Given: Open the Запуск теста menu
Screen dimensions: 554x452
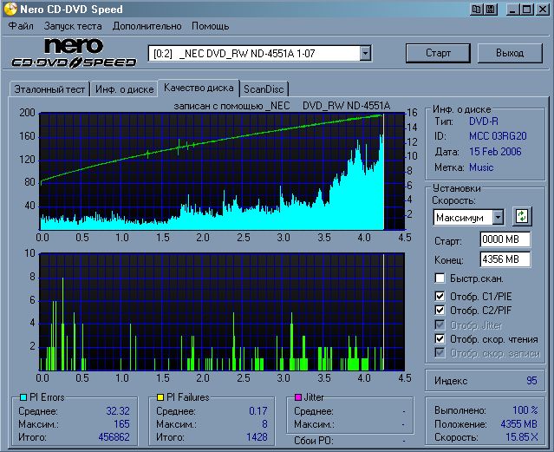Looking at the screenshot, I should [73, 26].
